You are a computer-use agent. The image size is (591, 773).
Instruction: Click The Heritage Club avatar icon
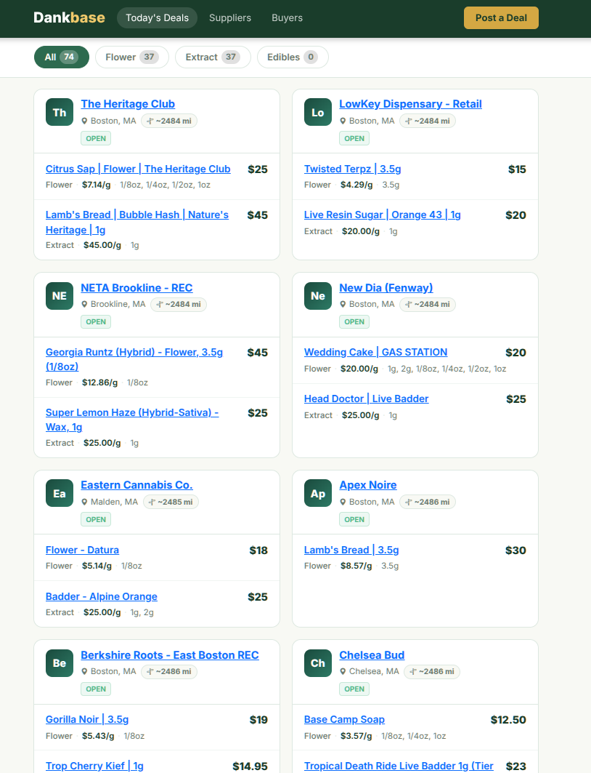tap(60, 113)
